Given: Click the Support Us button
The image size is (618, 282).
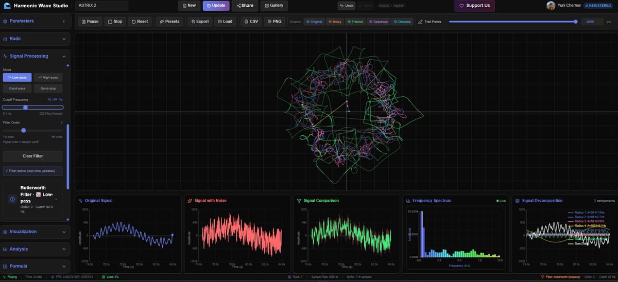Looking at the screenshot, I should pyautogui.click(x=474, y=6).
